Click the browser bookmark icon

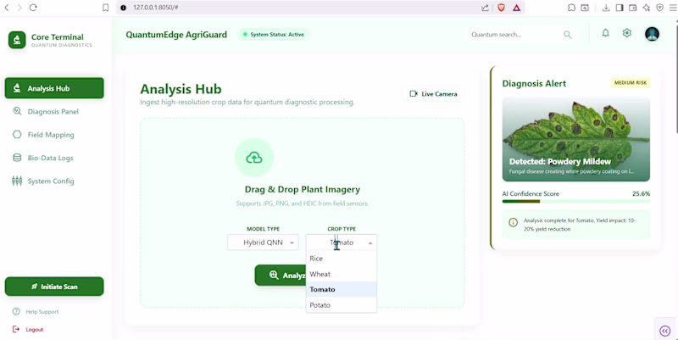105,8
